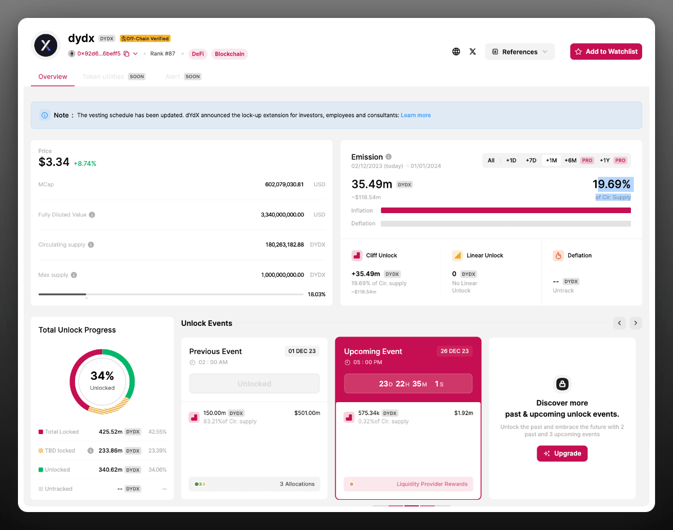This screenshot has height=530, width=673.
Task: Open the References dropdown
Action: [x=520, y=52]
